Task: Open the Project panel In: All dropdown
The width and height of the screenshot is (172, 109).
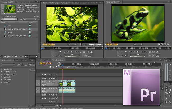Action: 30,19
